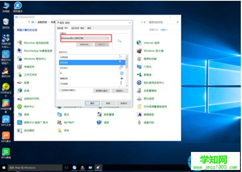The height and width of the screenshot is (172, 242).
Task: Select the 360 Security Guard desktop icon
Action: coord(6,90)
